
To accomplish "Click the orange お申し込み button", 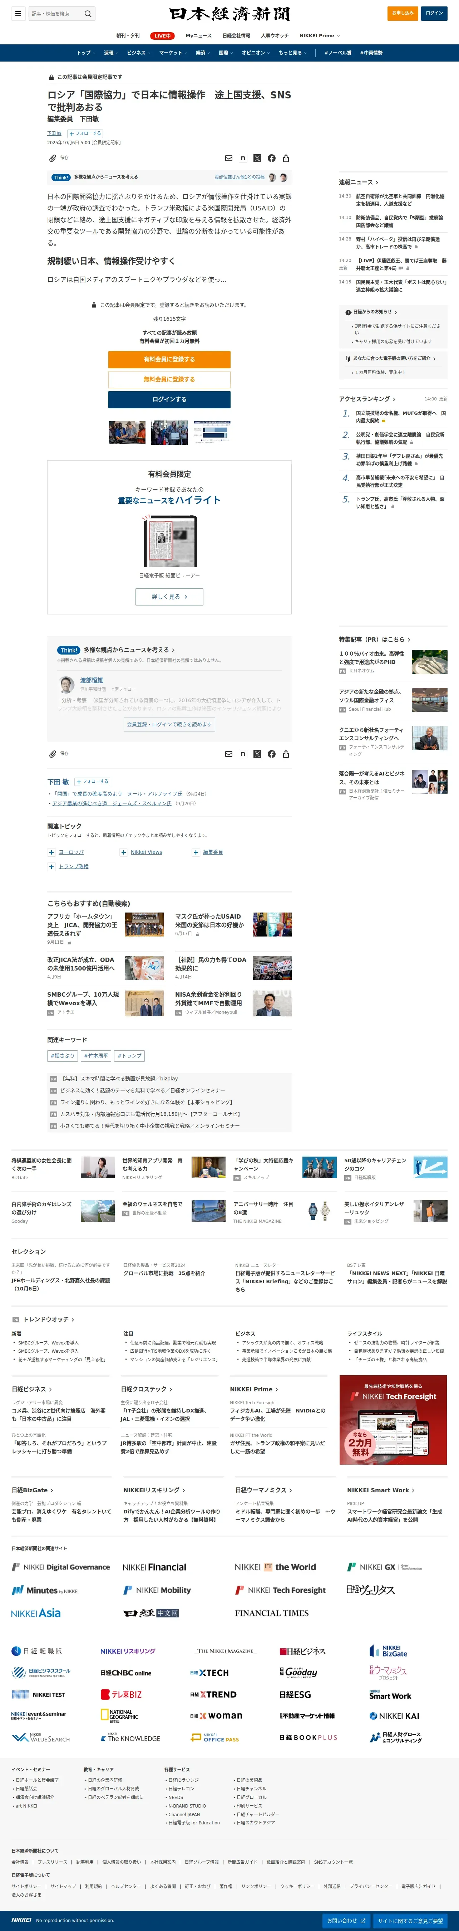I will coord(403,13).
